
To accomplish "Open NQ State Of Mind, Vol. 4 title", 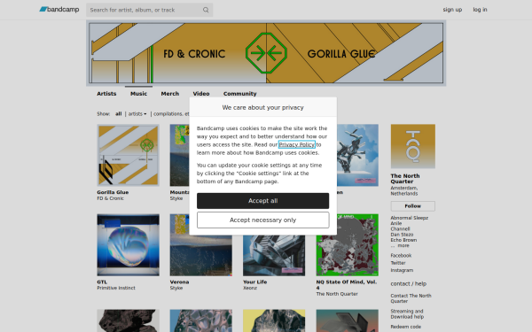I will tap(347, 284).
